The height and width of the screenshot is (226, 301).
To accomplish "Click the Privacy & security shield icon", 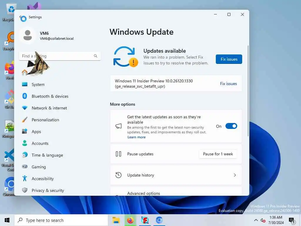I will pyautogui.click(x=25, y=190).
